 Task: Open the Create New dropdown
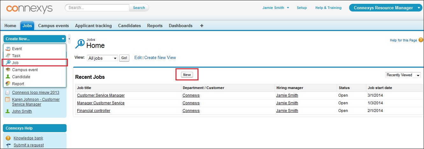pos(35,39)
